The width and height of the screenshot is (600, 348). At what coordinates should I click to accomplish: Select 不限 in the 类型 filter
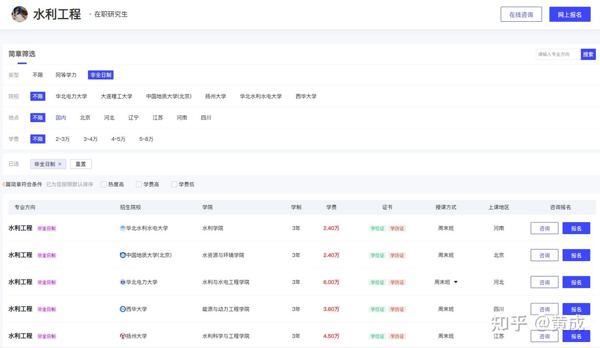[x=38, y=75]
